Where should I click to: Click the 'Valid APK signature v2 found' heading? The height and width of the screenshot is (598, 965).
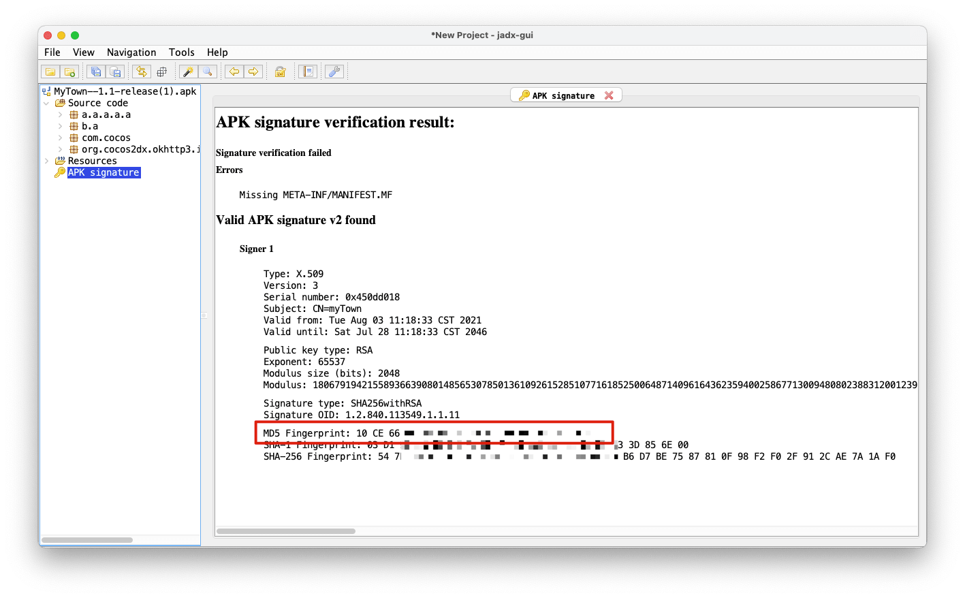pos(296,220)
